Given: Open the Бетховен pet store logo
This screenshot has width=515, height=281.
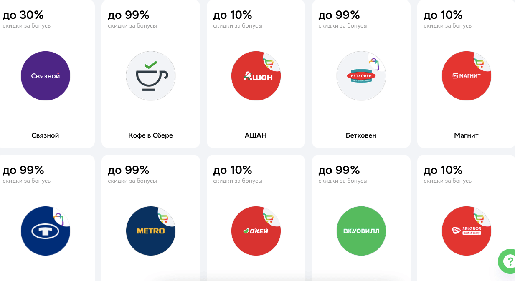Looking at the screenshot, I should (361, 76).
